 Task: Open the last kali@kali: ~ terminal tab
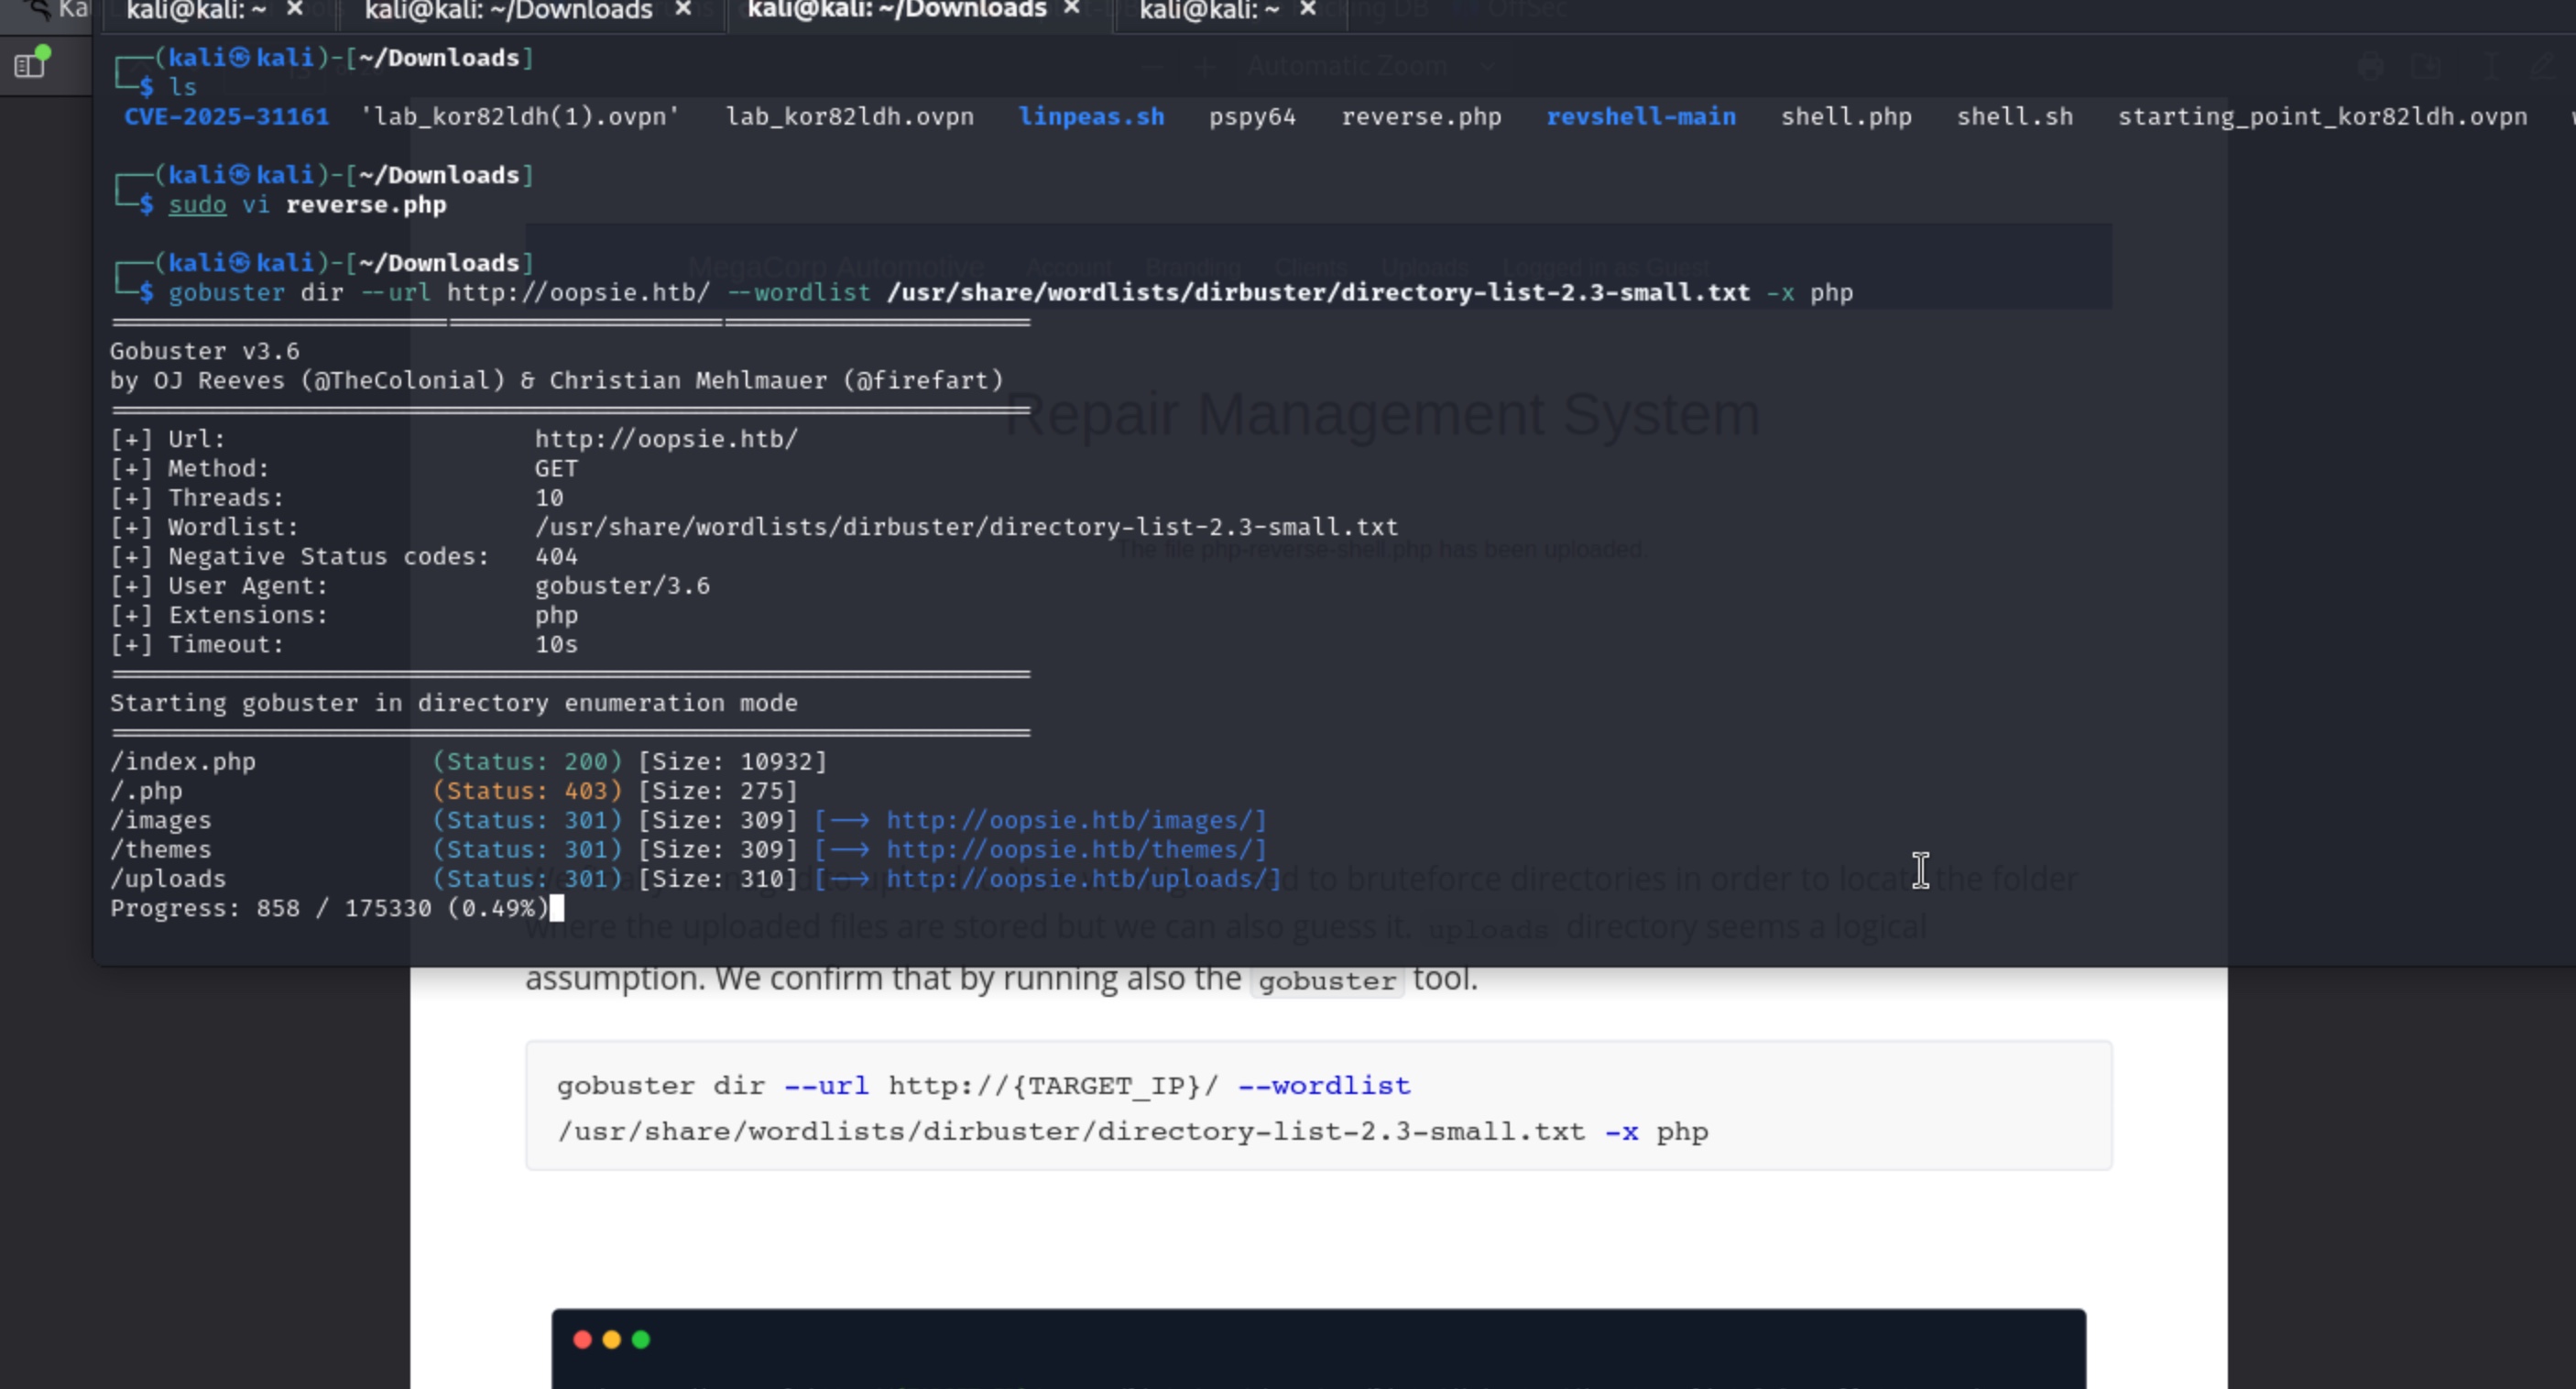click(x=1208, y=10)
